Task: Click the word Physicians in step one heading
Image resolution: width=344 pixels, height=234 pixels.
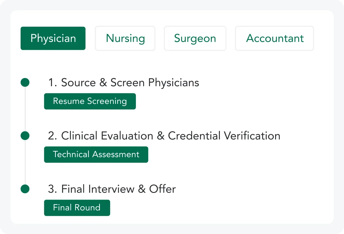Action: 174,83
